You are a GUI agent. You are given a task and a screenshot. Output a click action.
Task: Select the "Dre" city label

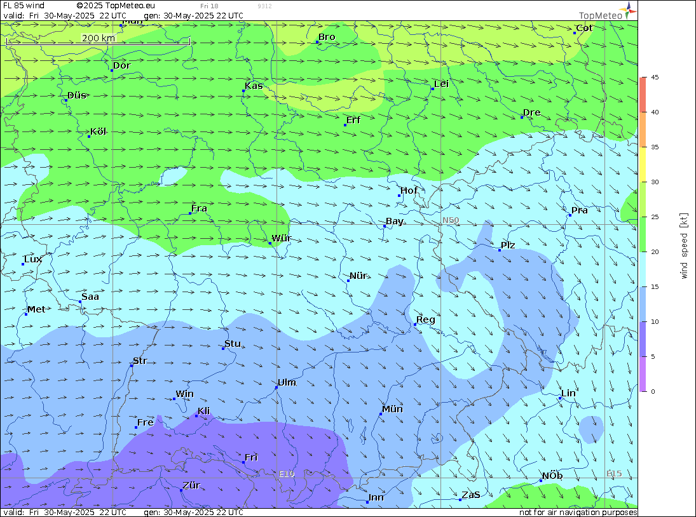pyautogui.click(x=532, y=112)
